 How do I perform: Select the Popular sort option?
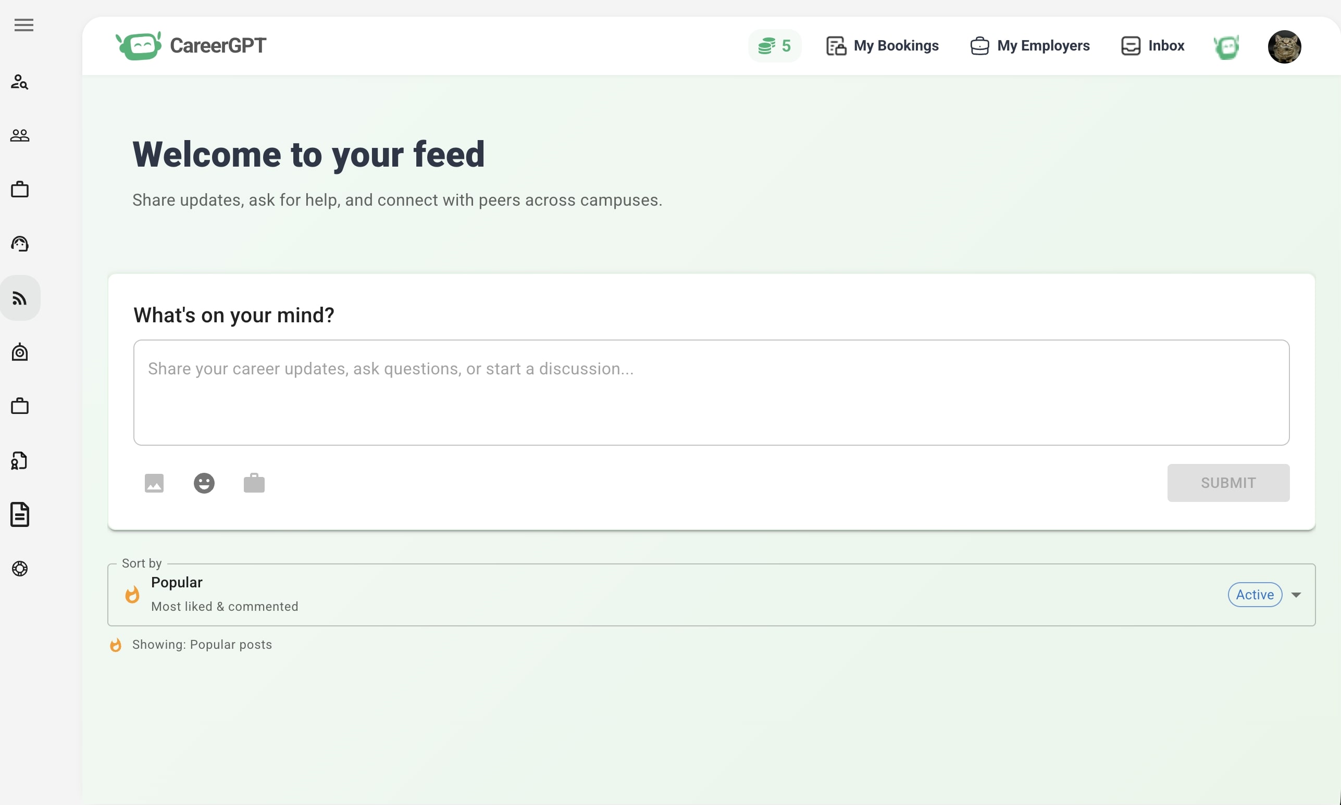click(x=177, y=582)
